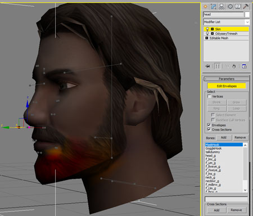The width and height of the screenshot is (253, 216).
Task: Click the object name field 'head'
Action: pos(223,15)
